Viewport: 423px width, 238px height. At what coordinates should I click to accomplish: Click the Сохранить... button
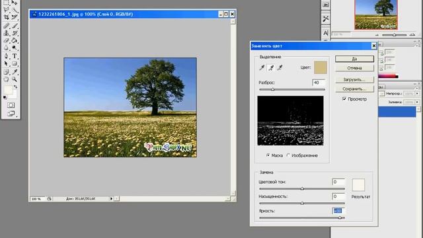pyautogui.click(x=354, y=89)
